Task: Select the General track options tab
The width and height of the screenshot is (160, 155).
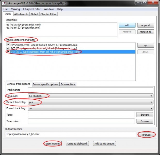Action: [18, 84]
